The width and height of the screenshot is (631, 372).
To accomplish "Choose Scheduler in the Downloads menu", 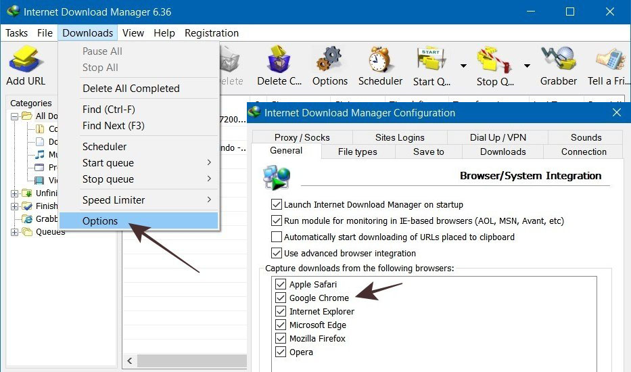I will [x=139, y=147].
